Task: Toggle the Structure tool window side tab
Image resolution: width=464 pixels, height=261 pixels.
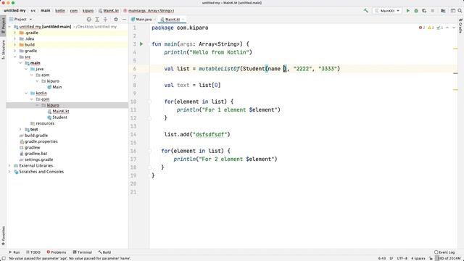Action: (x=3, y=49)
